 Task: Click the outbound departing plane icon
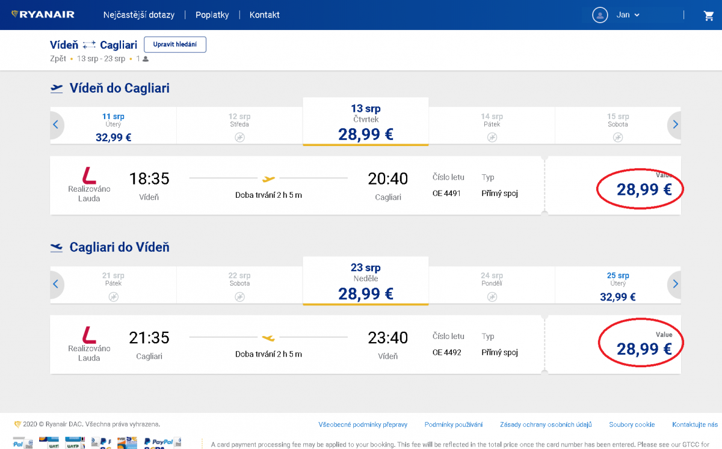tap(57, 88)
